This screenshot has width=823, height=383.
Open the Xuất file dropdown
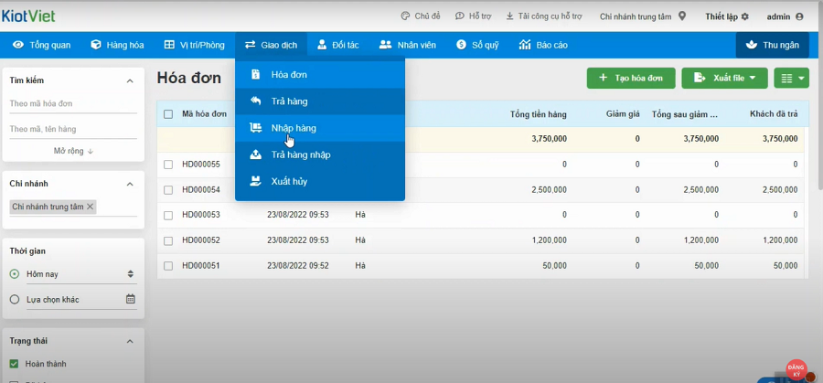pyautogui.click(x=724, y=79)
